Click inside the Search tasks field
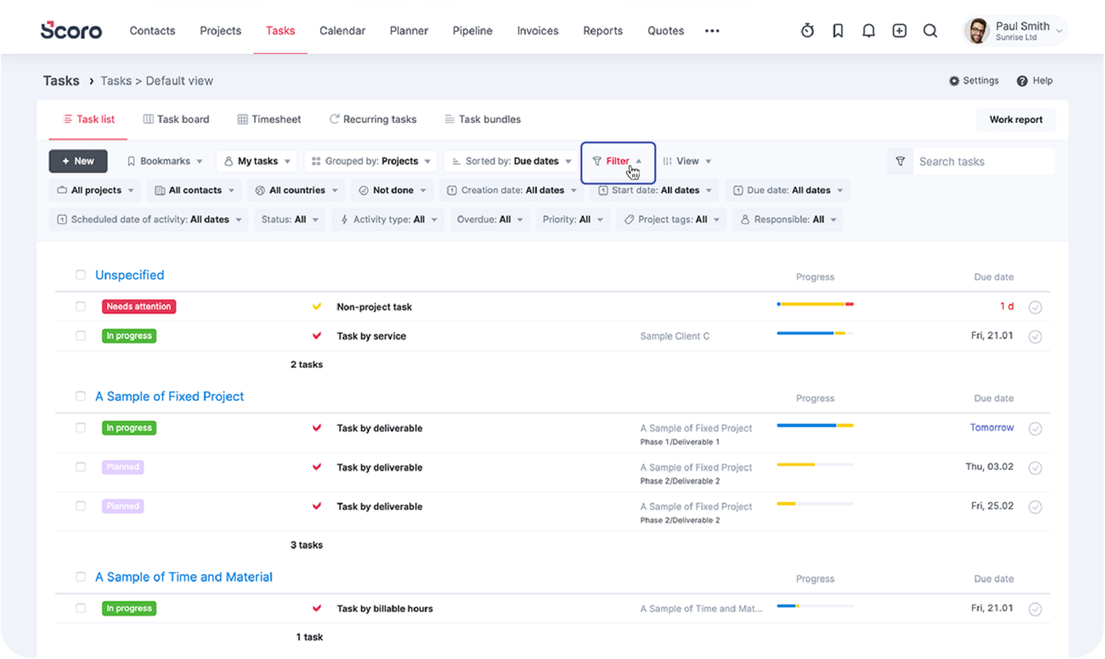The height and width of the screenshot is (659, 1105). tap(981, 161)
